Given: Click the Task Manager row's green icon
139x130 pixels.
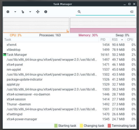Looking at the screenshot, I should pyautogui.click(x=5, y=55).
